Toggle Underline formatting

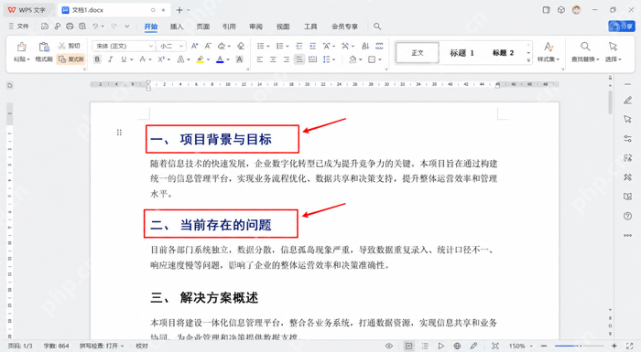pyautogui.click(x=124, y=59)
